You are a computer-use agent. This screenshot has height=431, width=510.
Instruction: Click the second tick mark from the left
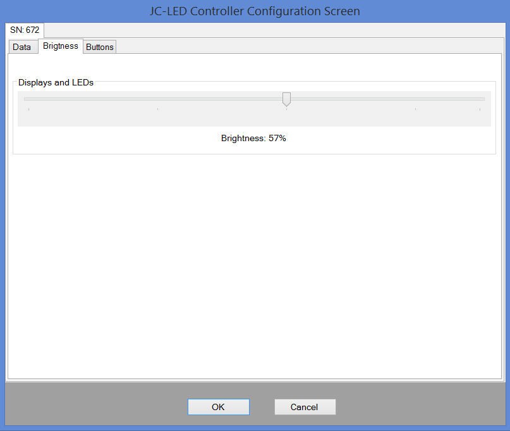pos(157,109)
